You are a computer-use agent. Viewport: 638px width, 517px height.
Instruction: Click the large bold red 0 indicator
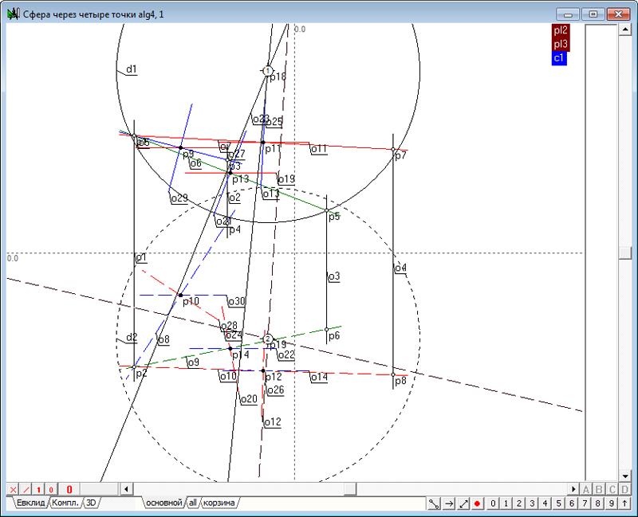tap(69, 489)
